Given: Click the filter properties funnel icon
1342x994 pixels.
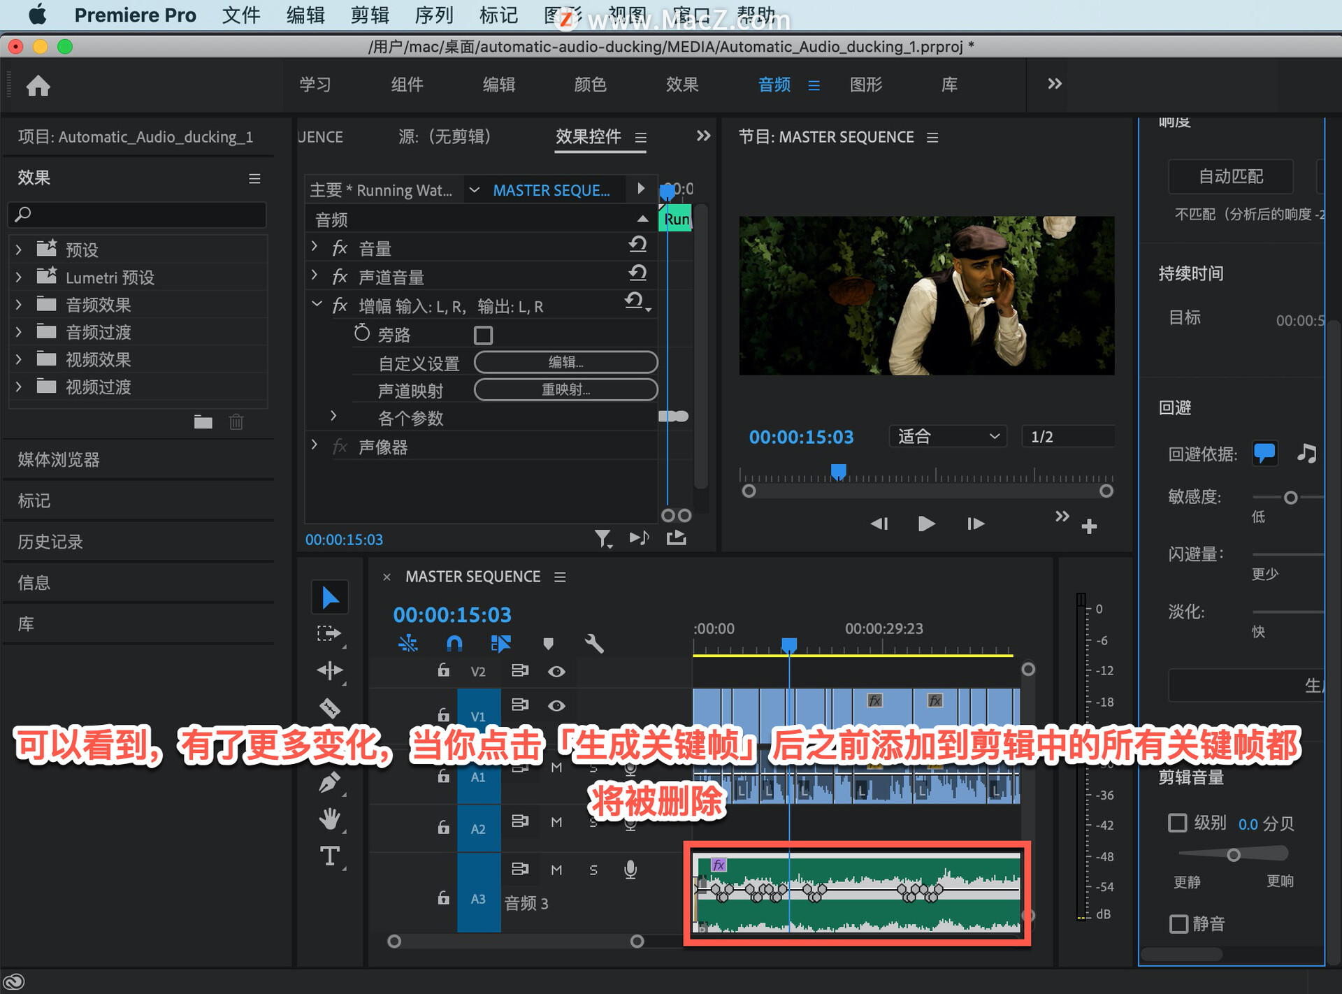Looking at the screenshot, I should point(603,538).
